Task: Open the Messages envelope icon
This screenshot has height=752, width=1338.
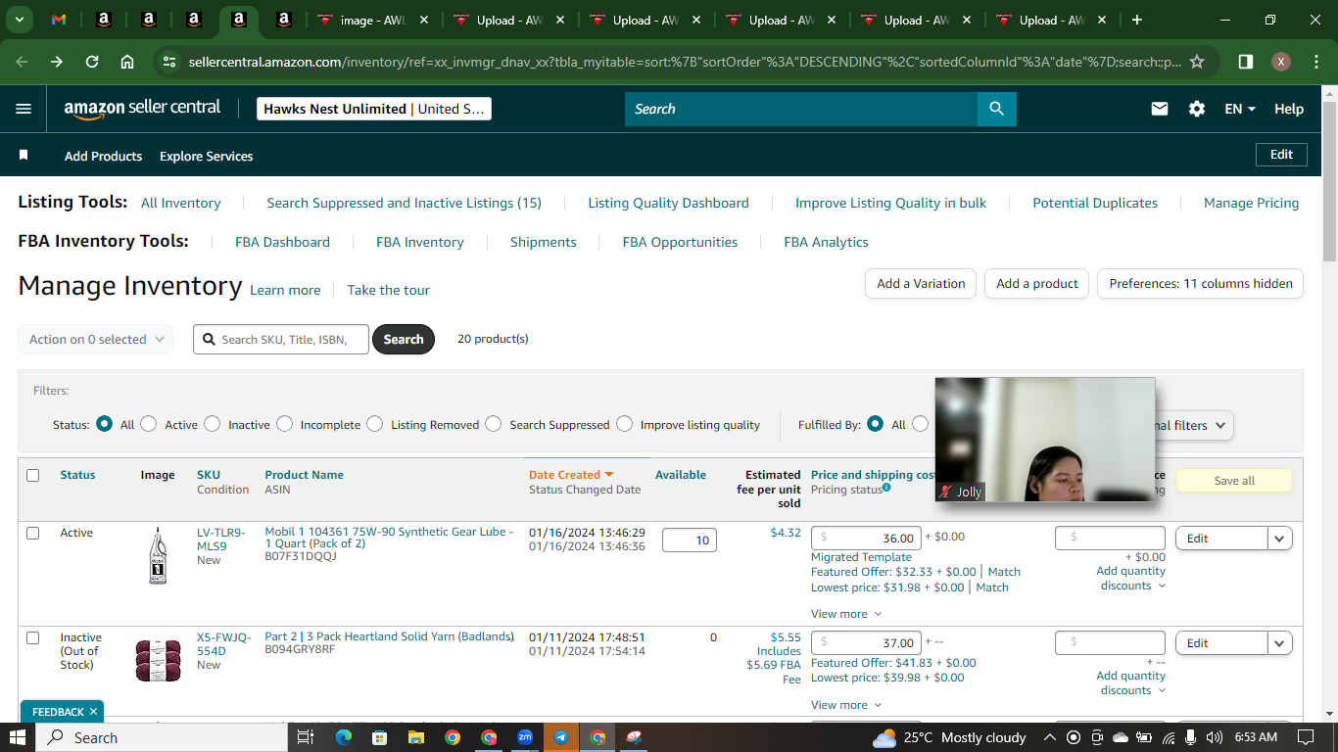Action: pos(1160,109)
